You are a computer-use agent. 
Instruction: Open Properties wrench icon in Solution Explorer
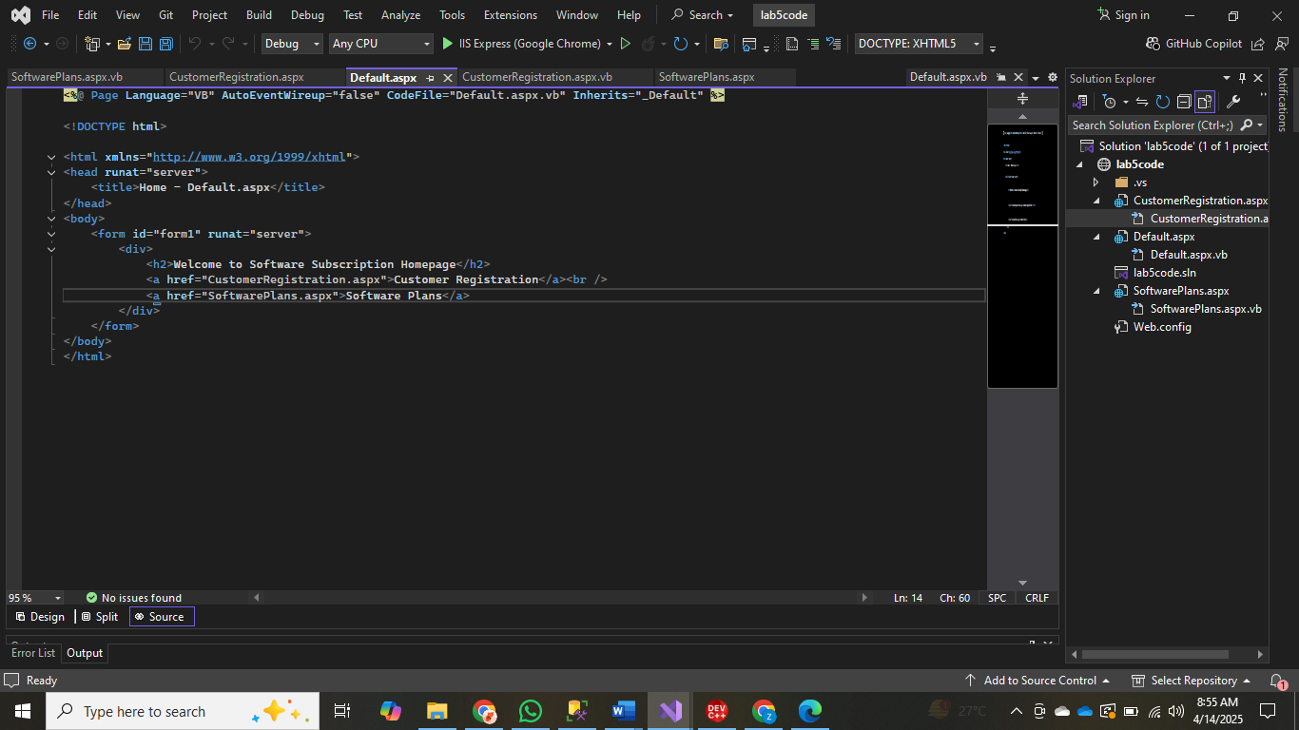[x=1233, y=102]
